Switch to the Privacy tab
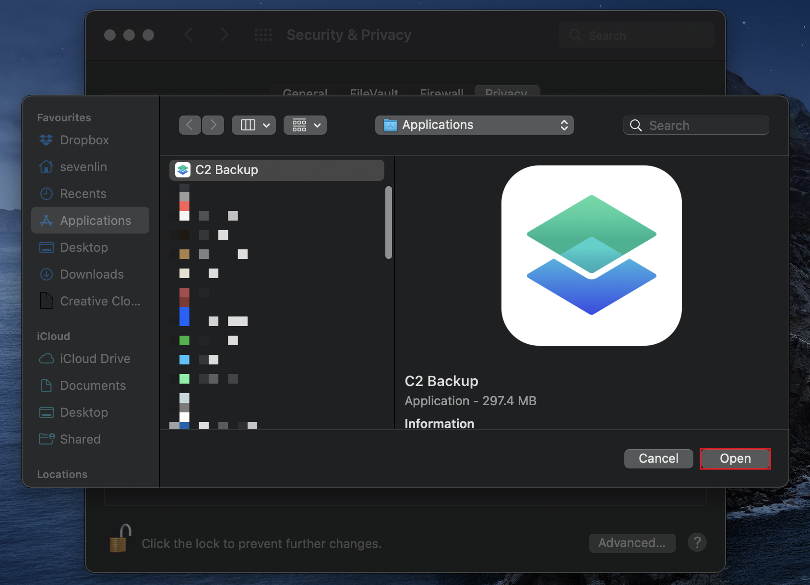Screen dimensions: 810x585 tap(507, 93)
